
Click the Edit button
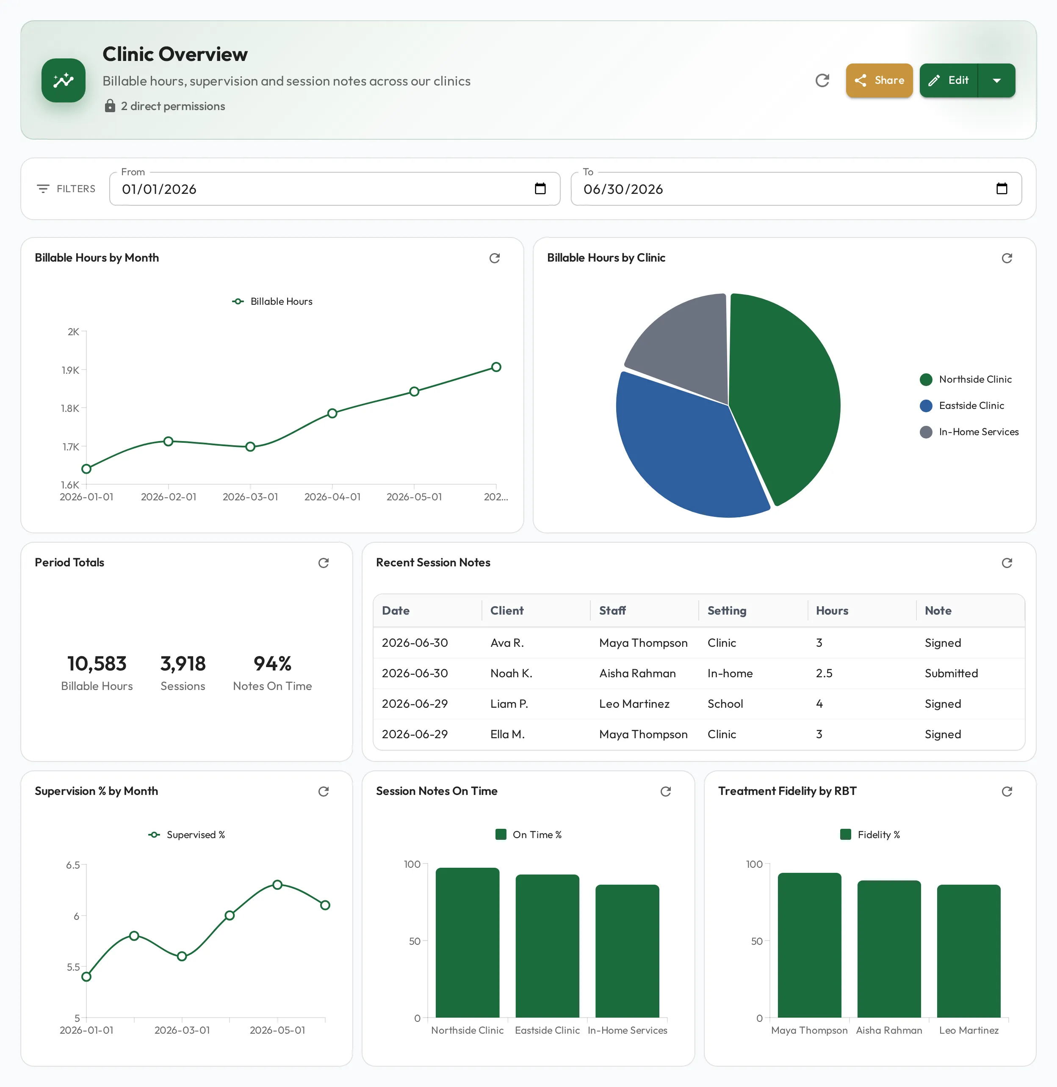pyautogui.click(x=948, y=80)
